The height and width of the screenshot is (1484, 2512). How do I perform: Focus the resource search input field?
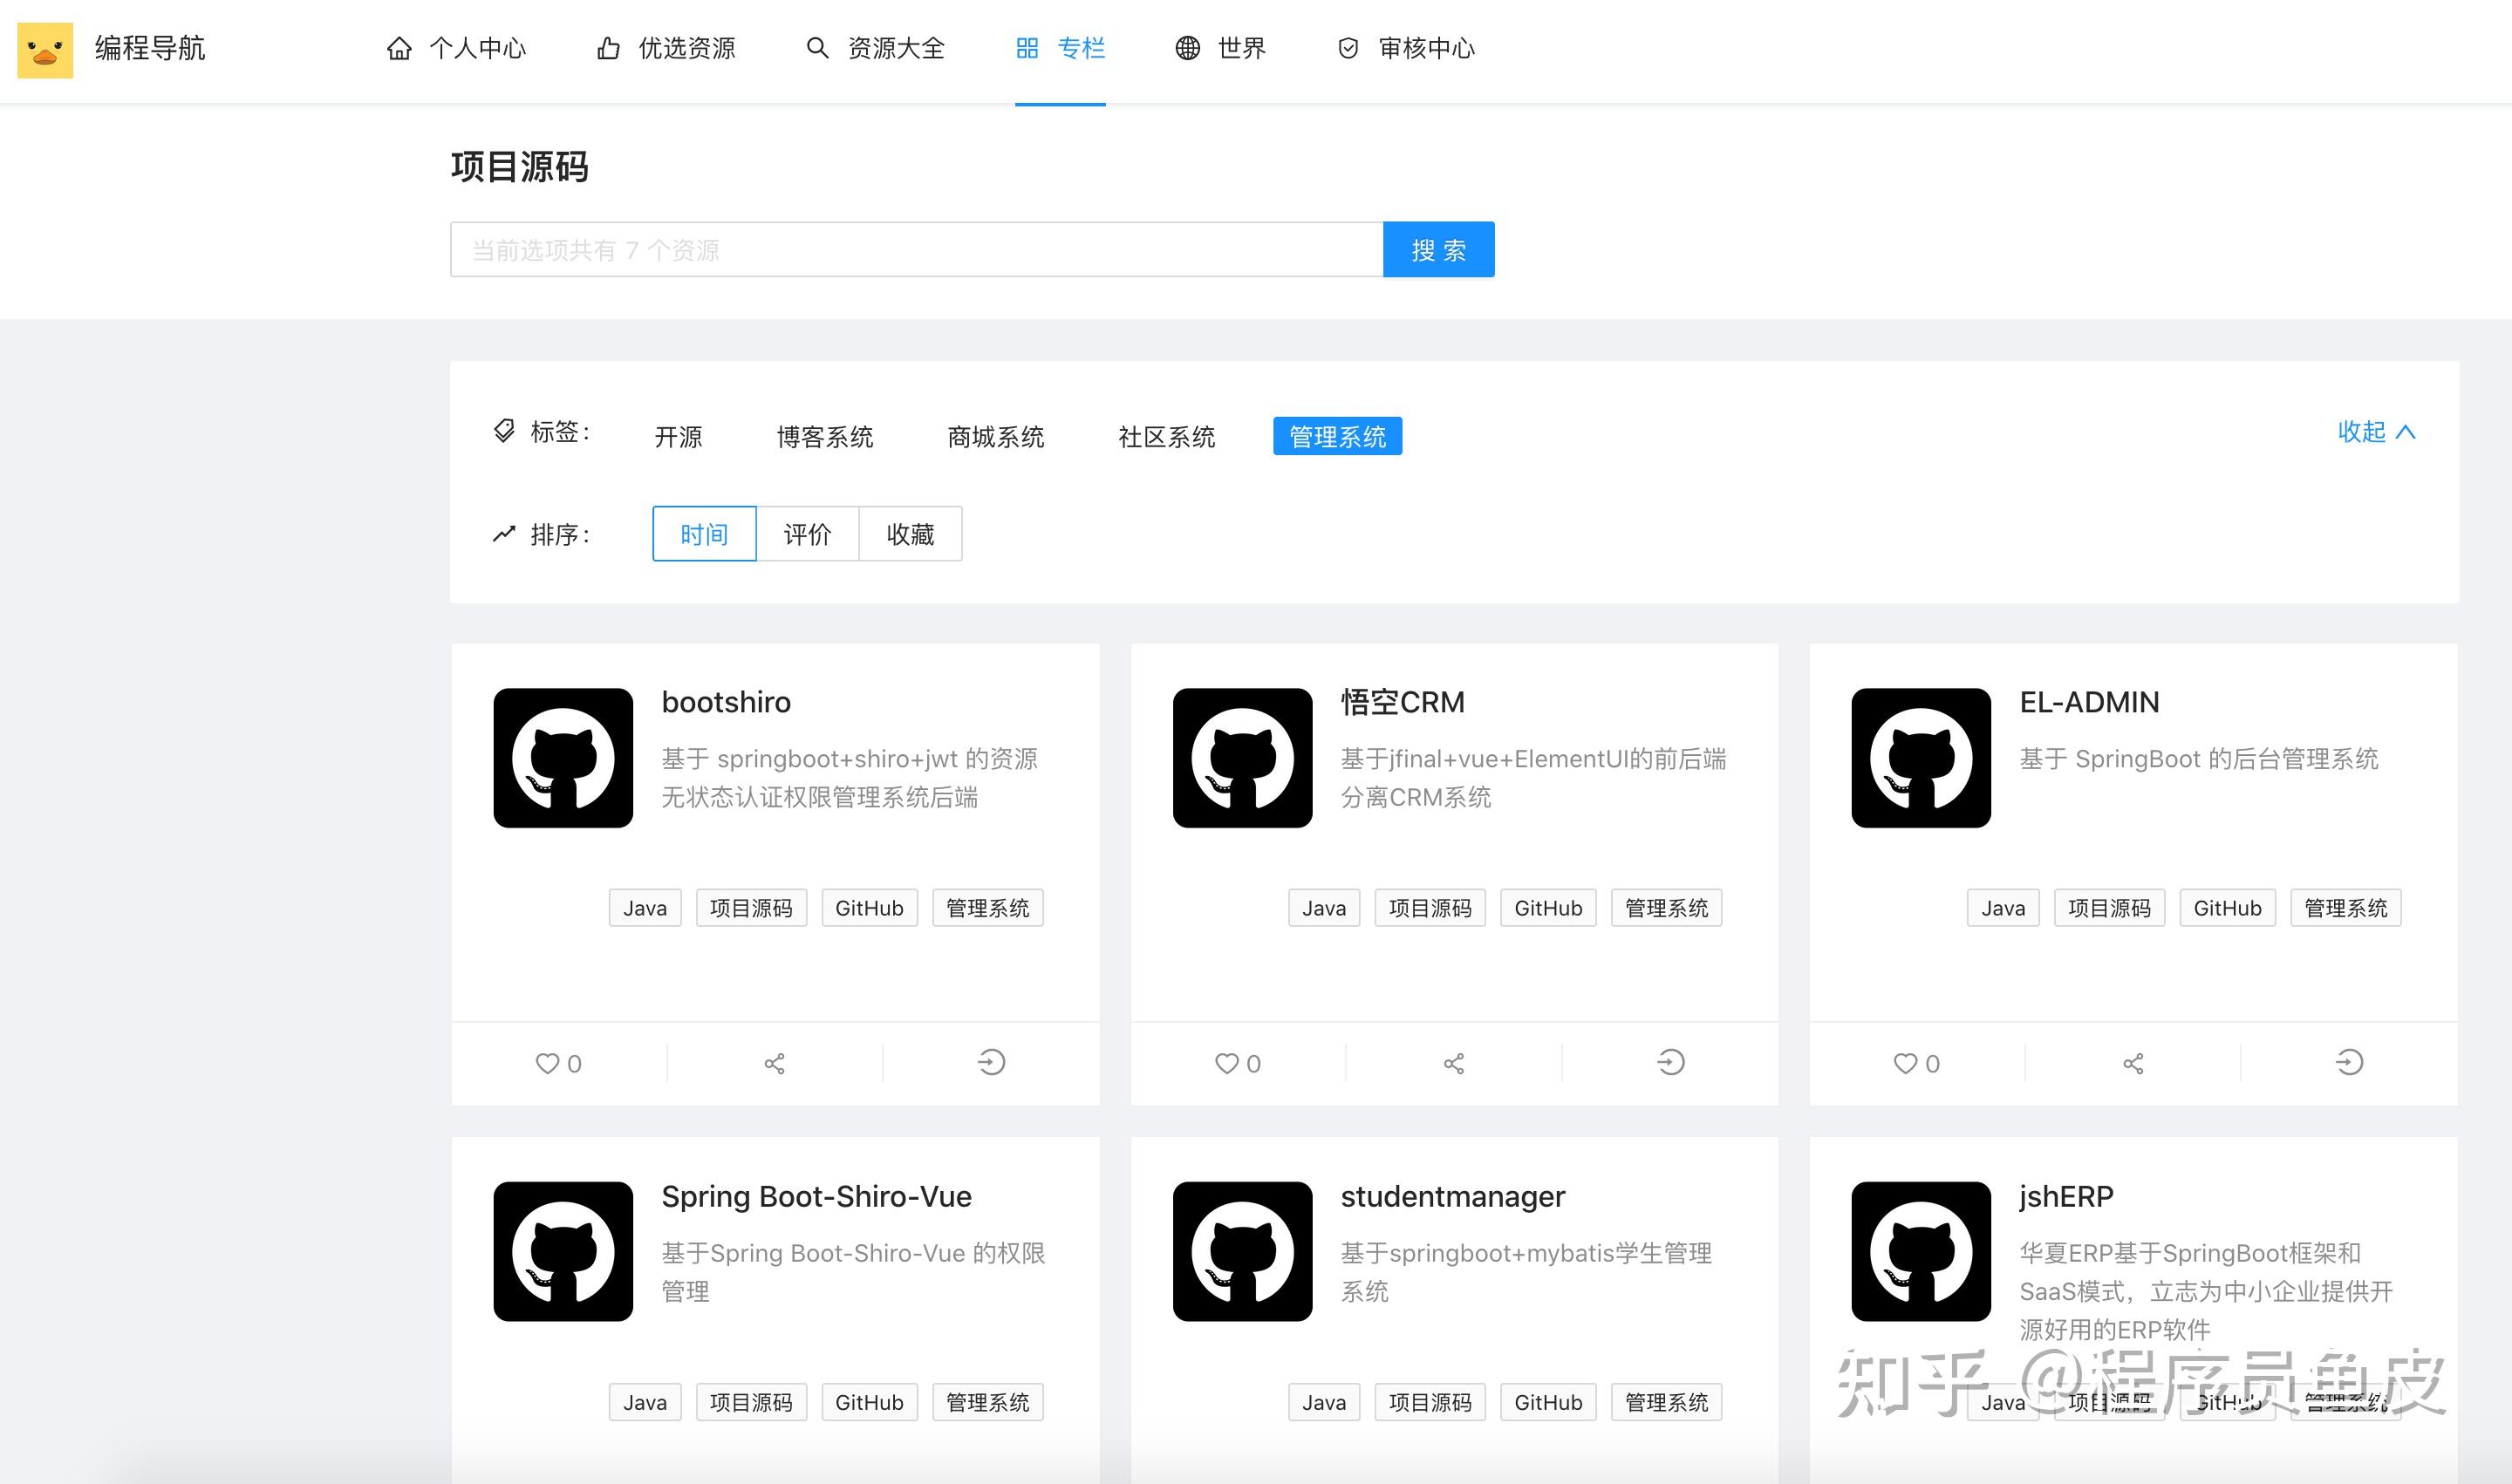(x=915, y=250)
